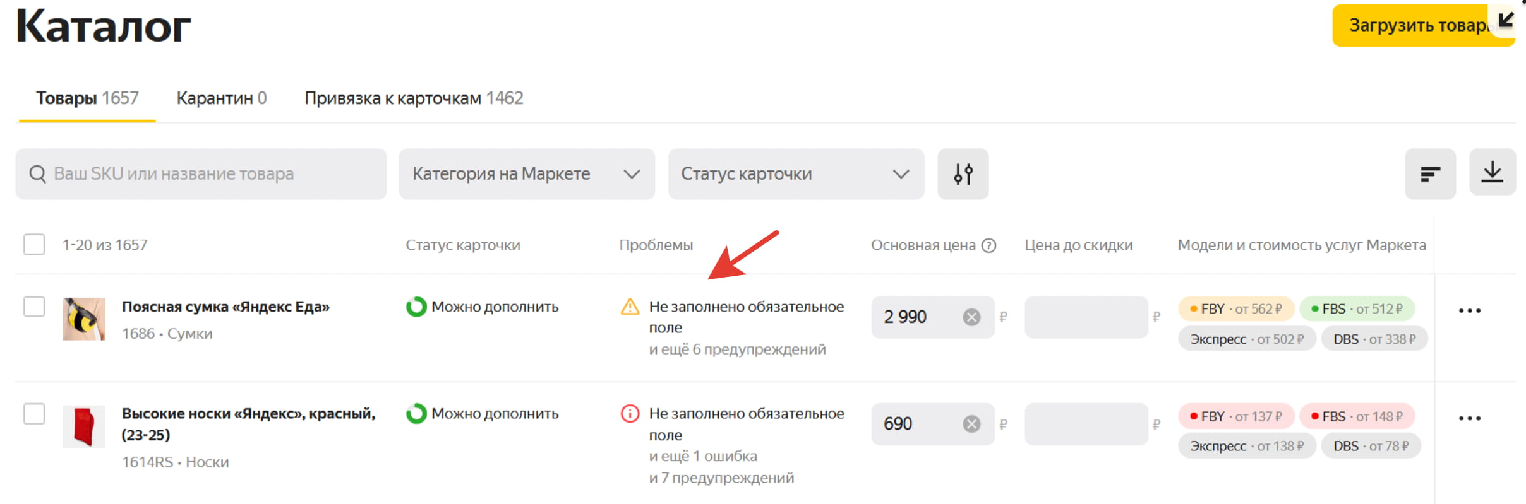The width and height of the screenshot is (1526, 504).
Task: Focus the SKU or product name search field
Action: point(201,174)
